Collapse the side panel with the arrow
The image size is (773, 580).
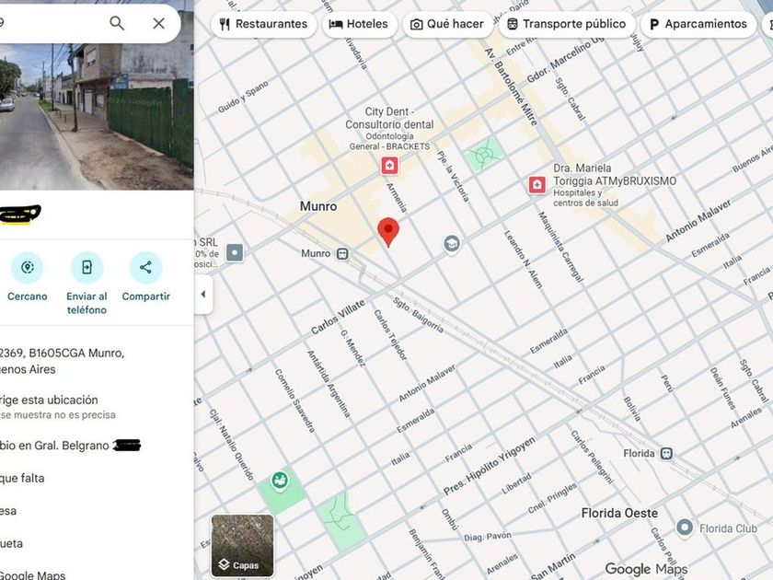[x=203, y=295]
